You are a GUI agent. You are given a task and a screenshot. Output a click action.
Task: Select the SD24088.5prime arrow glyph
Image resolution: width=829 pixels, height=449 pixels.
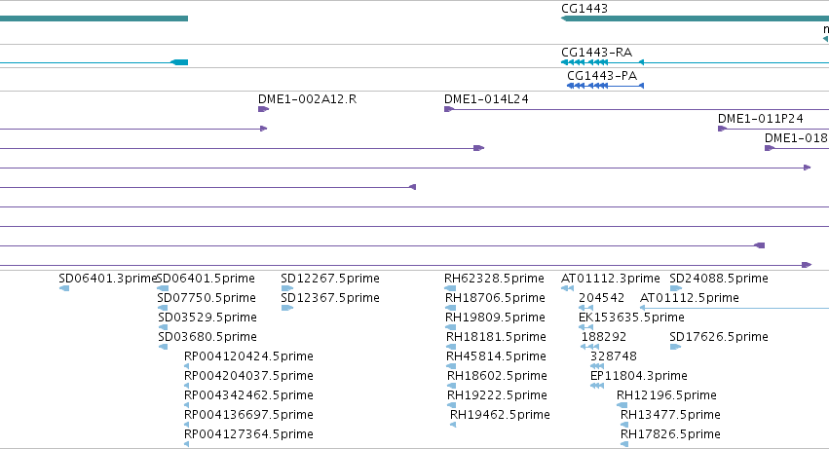click(x=676, y=288)
